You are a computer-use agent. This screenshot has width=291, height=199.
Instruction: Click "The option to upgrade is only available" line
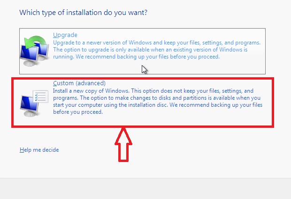(x=150, y=50)
